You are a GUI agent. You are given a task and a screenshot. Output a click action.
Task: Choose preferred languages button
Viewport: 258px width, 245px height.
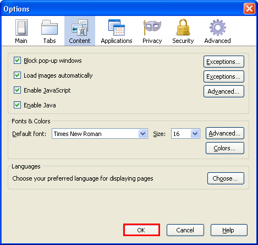click(x=226, y=178)
